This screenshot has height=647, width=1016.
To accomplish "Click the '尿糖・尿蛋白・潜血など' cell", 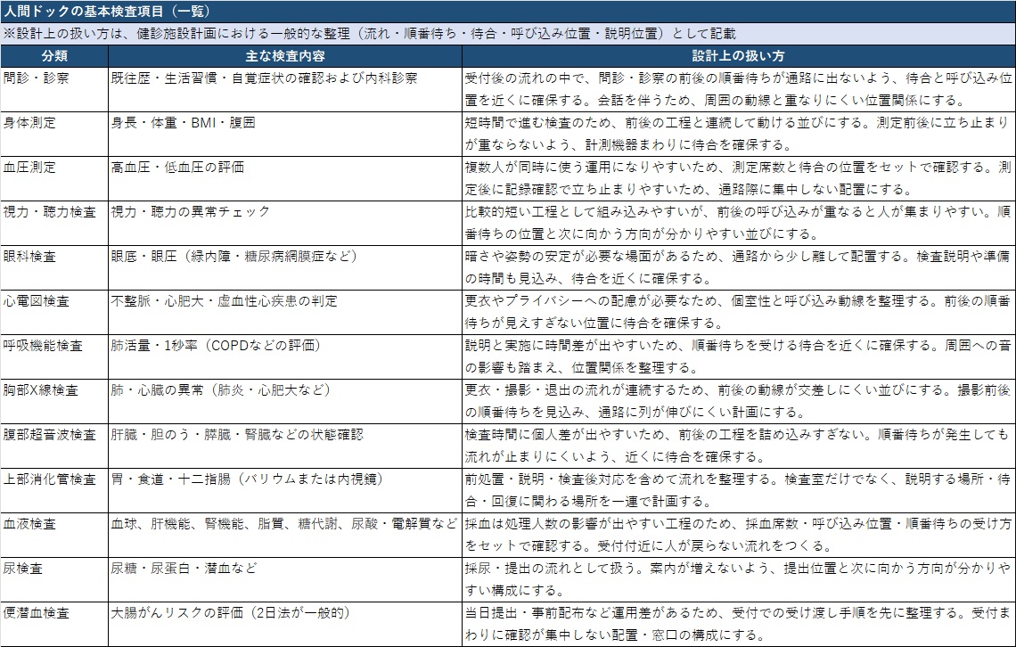I will (183, 568).
